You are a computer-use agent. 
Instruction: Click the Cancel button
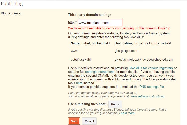coord(89,121)
